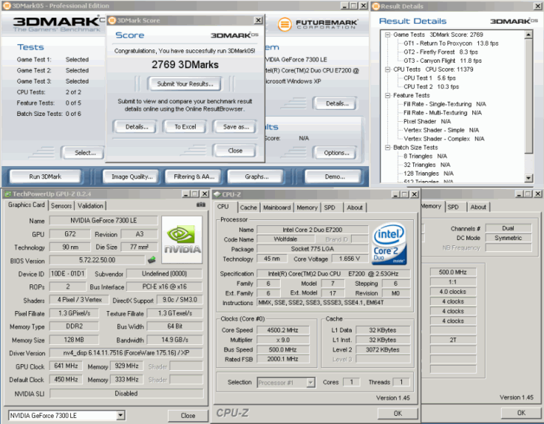Collapse the CPU Tests tree node
544x424 pixels.
387,69
